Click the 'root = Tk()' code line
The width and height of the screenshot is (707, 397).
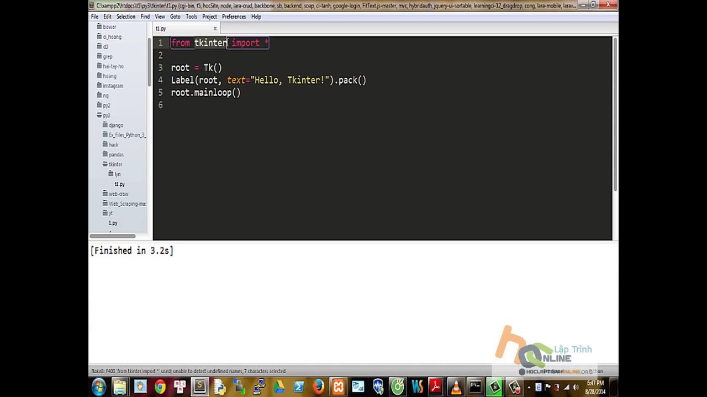[196, 68]
